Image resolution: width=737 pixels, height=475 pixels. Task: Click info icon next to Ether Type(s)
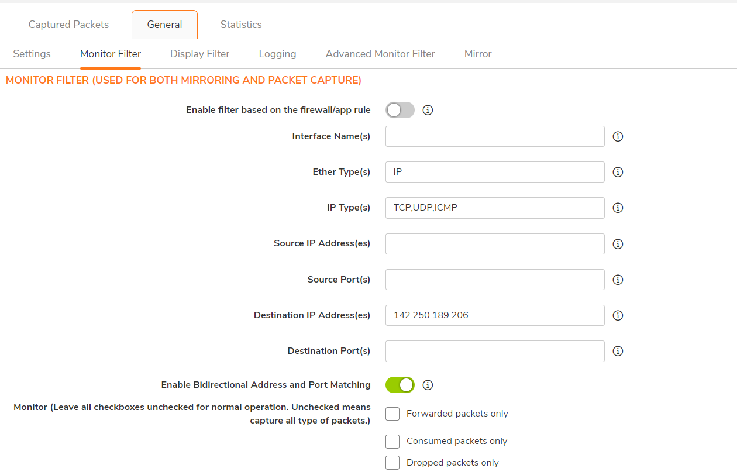[x=618, y=172]
